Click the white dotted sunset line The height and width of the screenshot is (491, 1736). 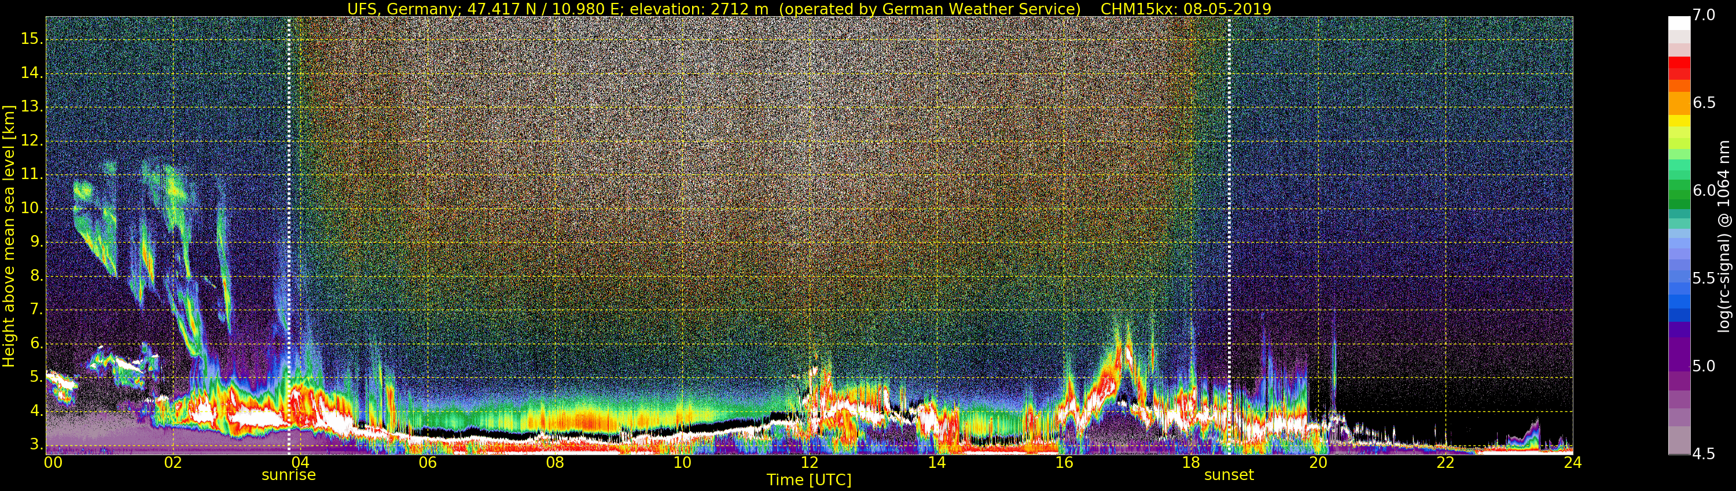[1229, 236]
